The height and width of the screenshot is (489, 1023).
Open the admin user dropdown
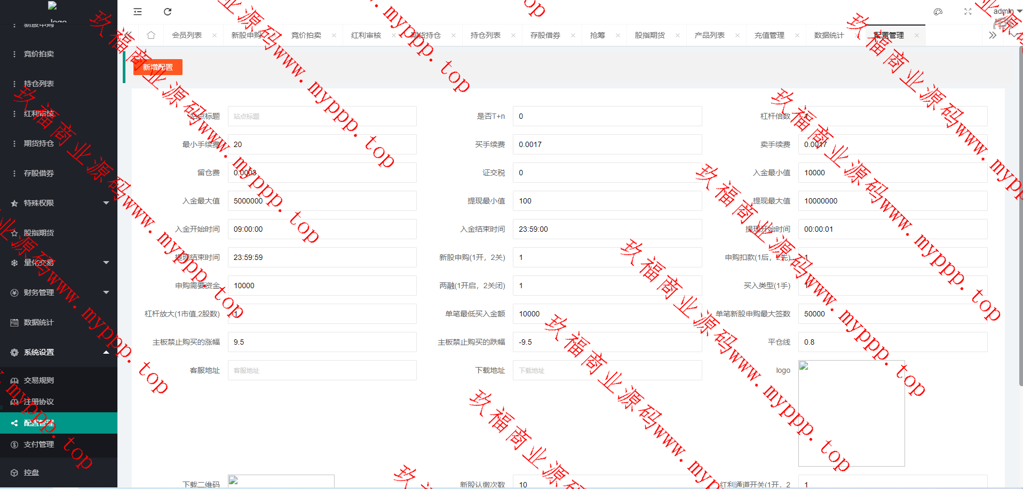(1006, 11)
